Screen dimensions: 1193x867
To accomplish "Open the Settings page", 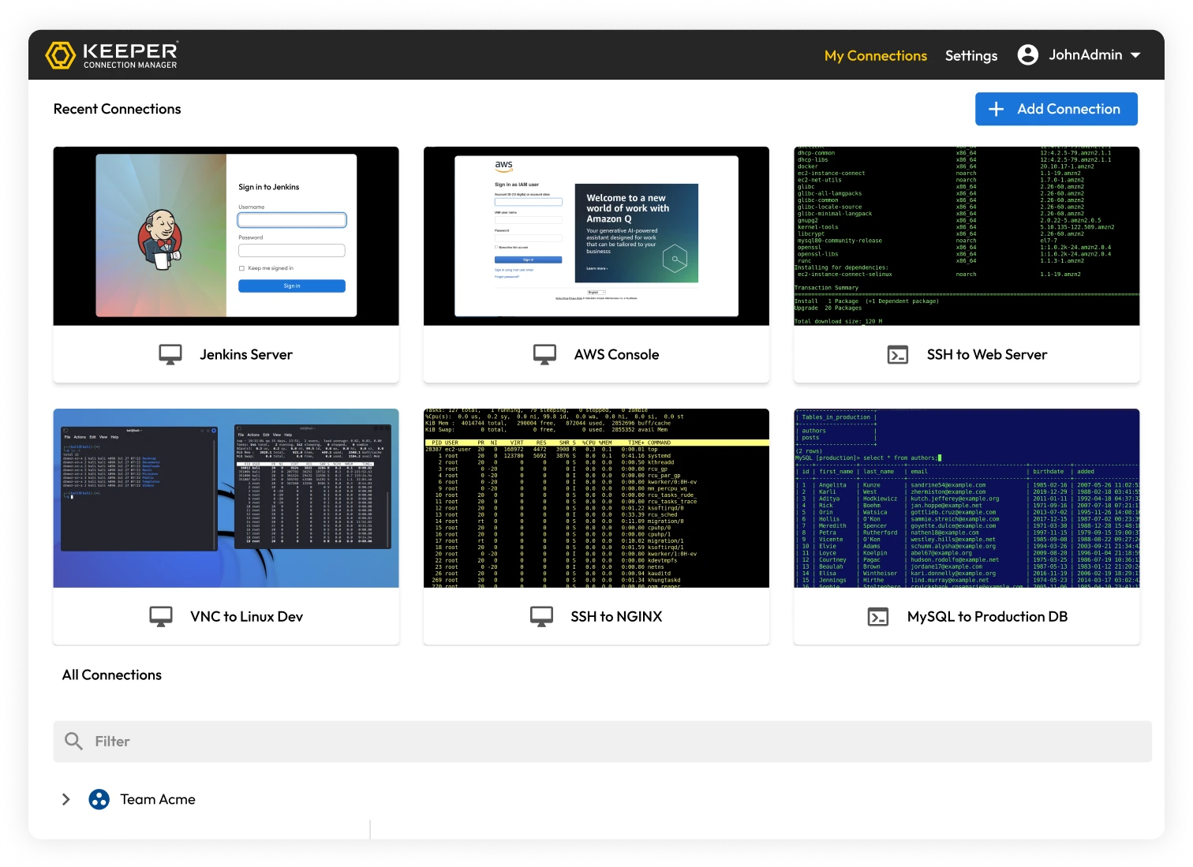I will click(x=971, y=56).
